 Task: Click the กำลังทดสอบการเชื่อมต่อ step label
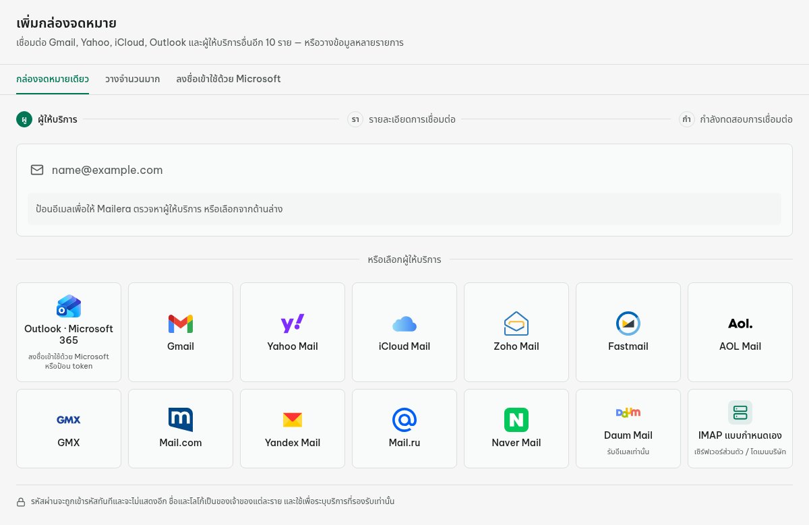click(746, 119)
